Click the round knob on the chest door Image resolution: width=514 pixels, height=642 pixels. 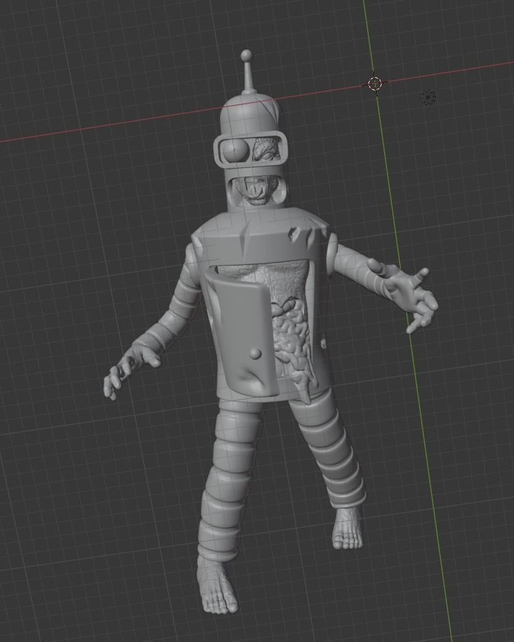pyautogui.click(x=255, y=353)
